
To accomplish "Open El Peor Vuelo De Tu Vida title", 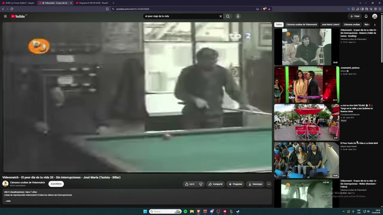I will [x=359, y=143].
